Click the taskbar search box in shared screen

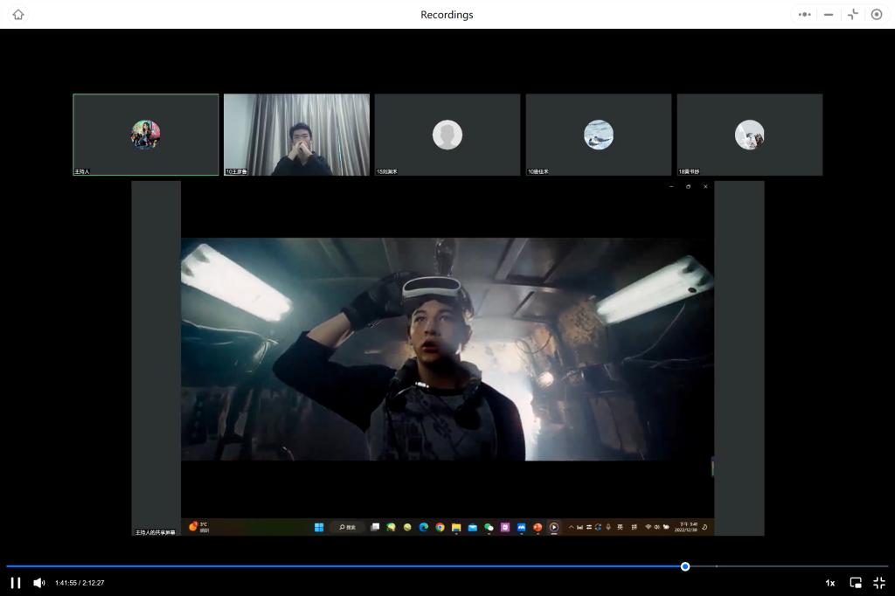(x=347, y=527)
